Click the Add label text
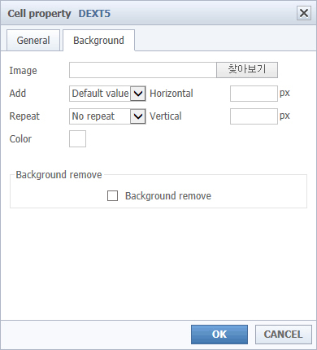 (x=18, y=94)
